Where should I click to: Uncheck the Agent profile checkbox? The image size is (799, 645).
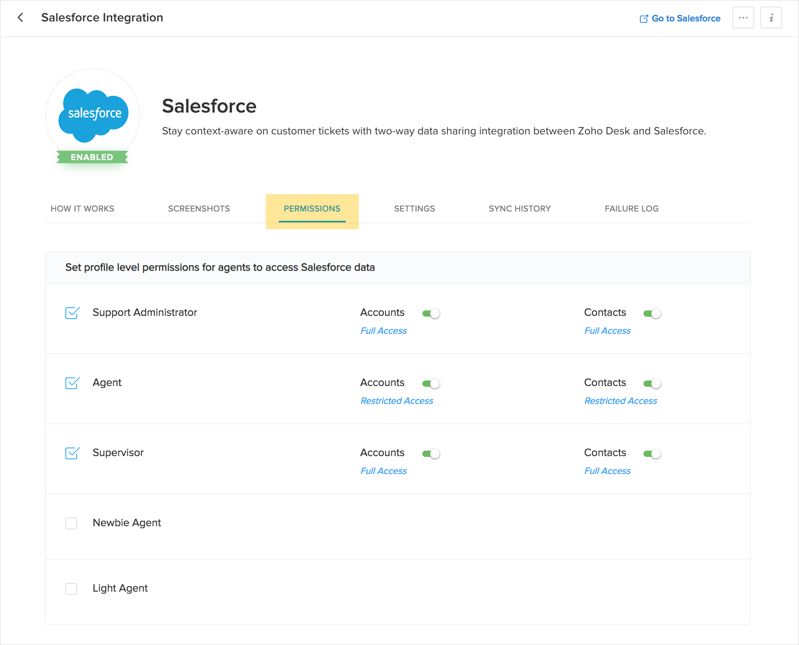[72, 383]
